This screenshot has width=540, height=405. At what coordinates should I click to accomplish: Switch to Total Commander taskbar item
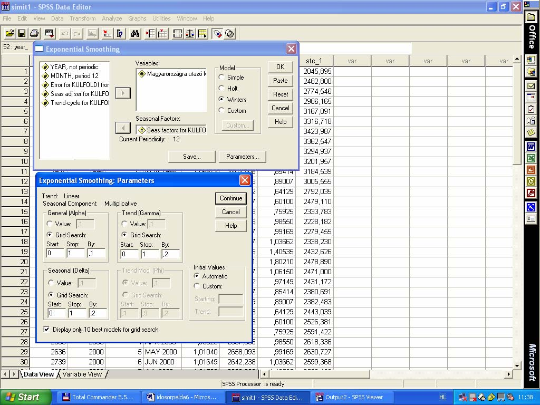coord(98,397)
